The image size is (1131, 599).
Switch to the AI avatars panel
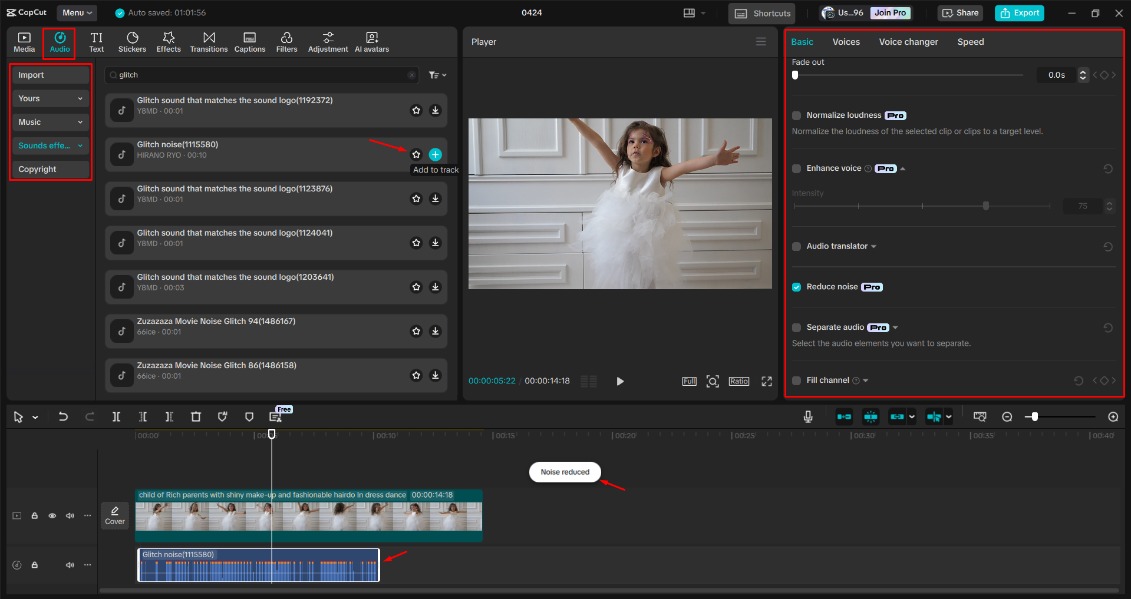pos(371,41)
